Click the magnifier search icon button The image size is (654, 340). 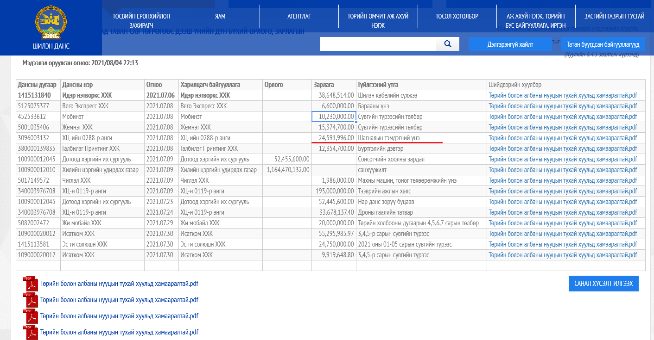448,44
